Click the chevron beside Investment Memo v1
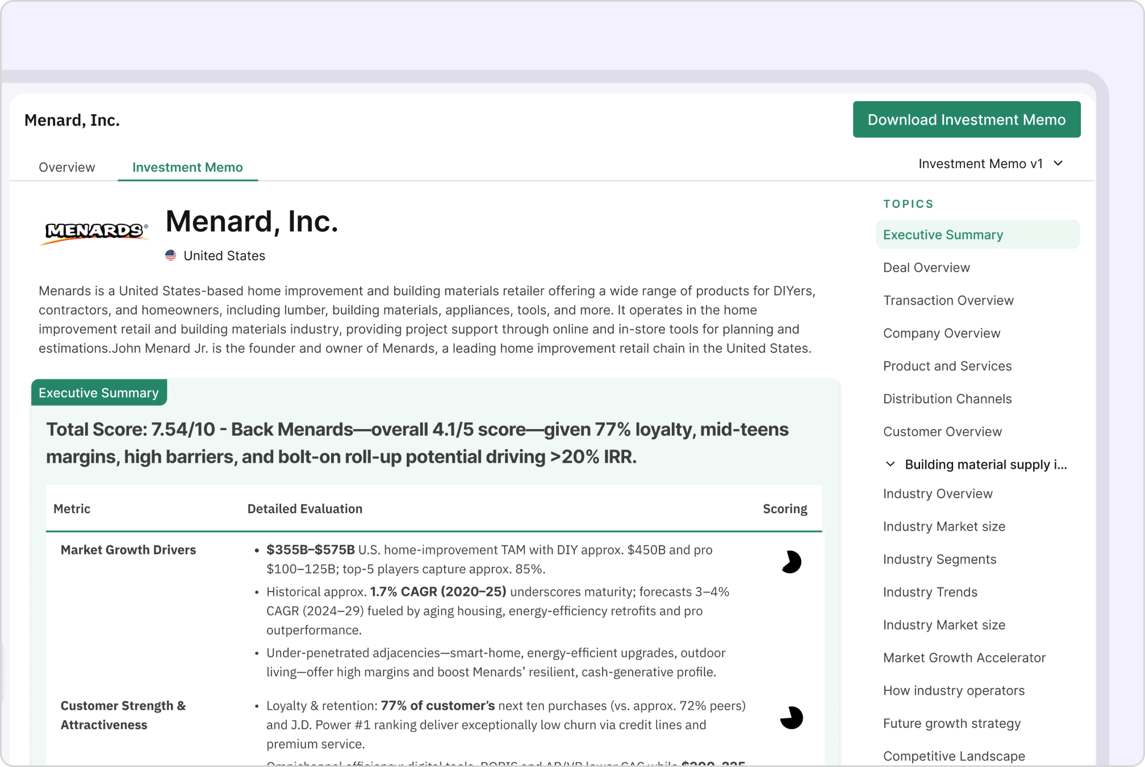 1058,164
